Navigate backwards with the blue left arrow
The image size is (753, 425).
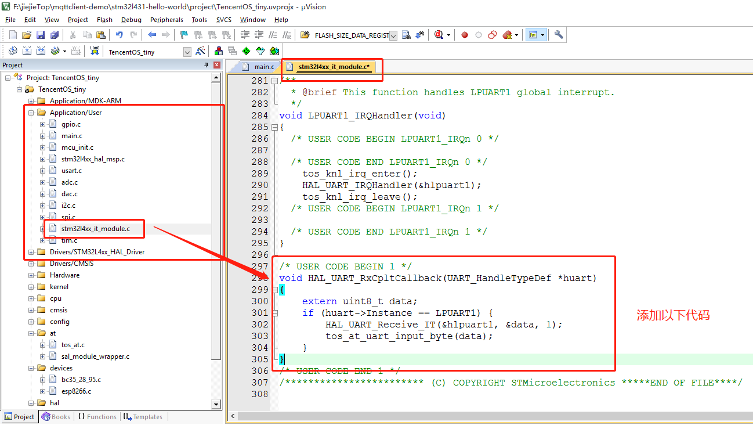tap(152, 35)
